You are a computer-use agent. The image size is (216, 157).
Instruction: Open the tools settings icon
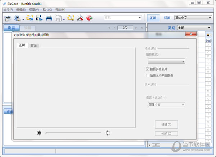coord(80,18)
